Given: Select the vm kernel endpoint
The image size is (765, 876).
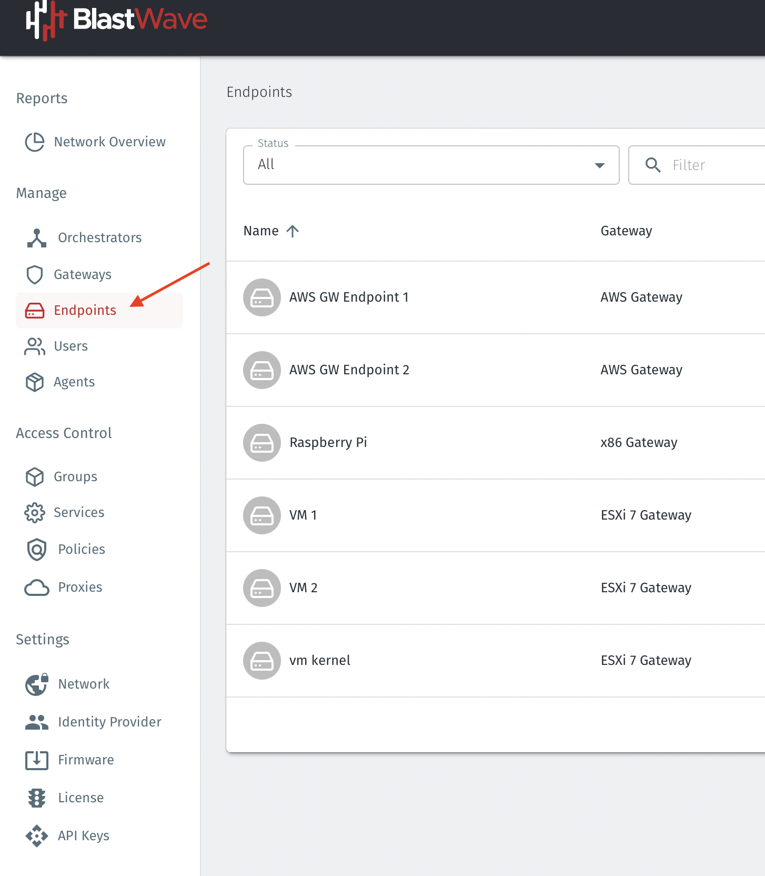Looking at the screenshot, I should (319, 661).
